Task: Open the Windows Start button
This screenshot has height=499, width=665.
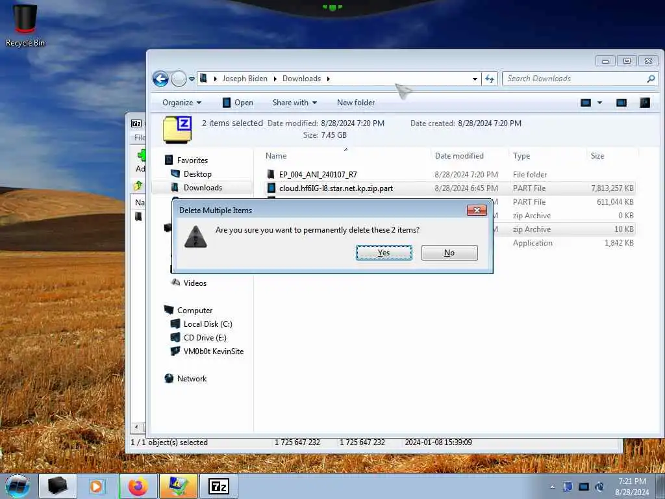Action: pyautogui.click(x=18, y=486)
